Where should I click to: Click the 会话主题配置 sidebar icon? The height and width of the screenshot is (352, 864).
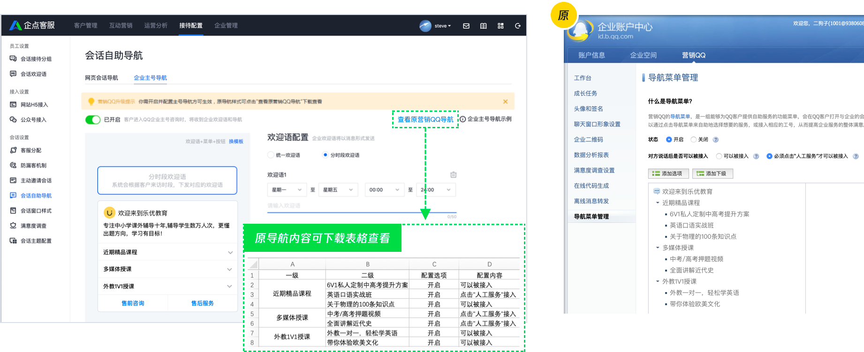pos(13,241)
